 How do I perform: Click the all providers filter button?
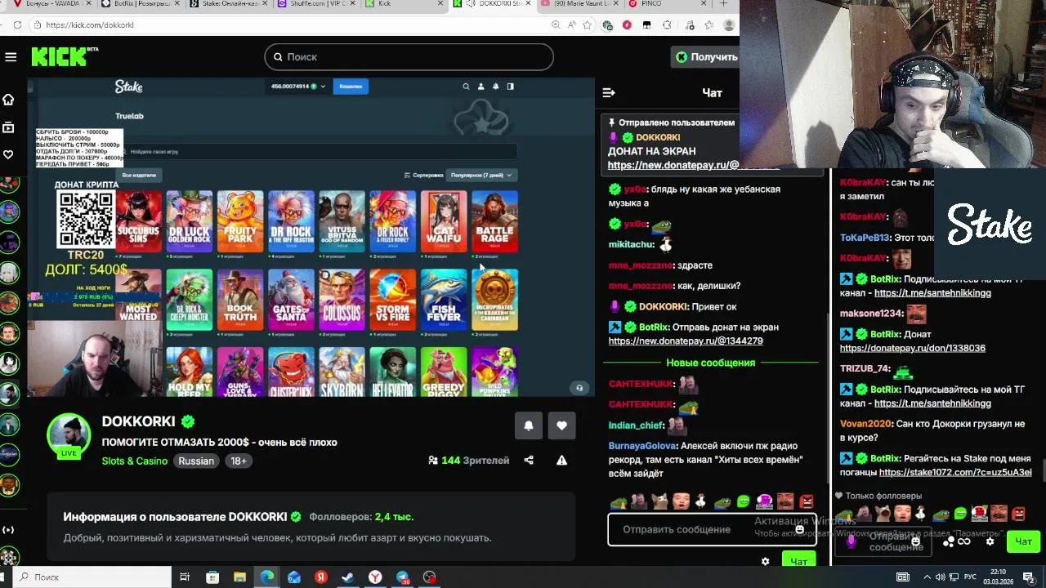tap(139, 175)
